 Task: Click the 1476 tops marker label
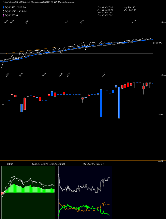pos(12,22)
